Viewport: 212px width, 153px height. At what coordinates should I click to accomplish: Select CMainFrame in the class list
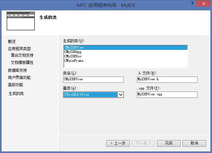[126, 61]
